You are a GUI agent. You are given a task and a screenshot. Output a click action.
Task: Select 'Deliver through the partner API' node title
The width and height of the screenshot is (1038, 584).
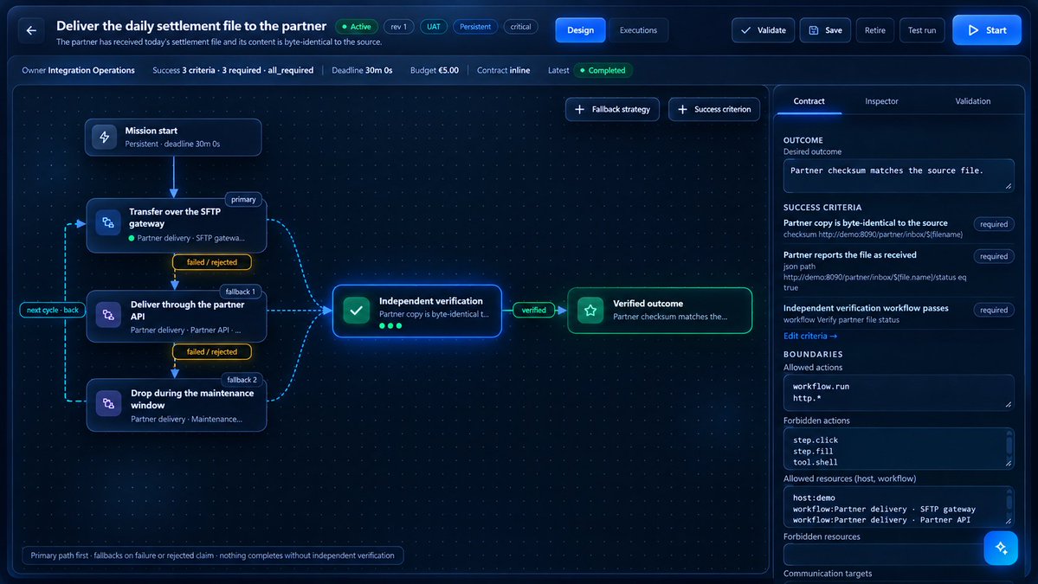(187, 311)
